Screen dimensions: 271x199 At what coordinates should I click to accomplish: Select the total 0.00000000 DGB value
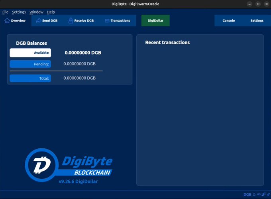click(x=79, y=78)
